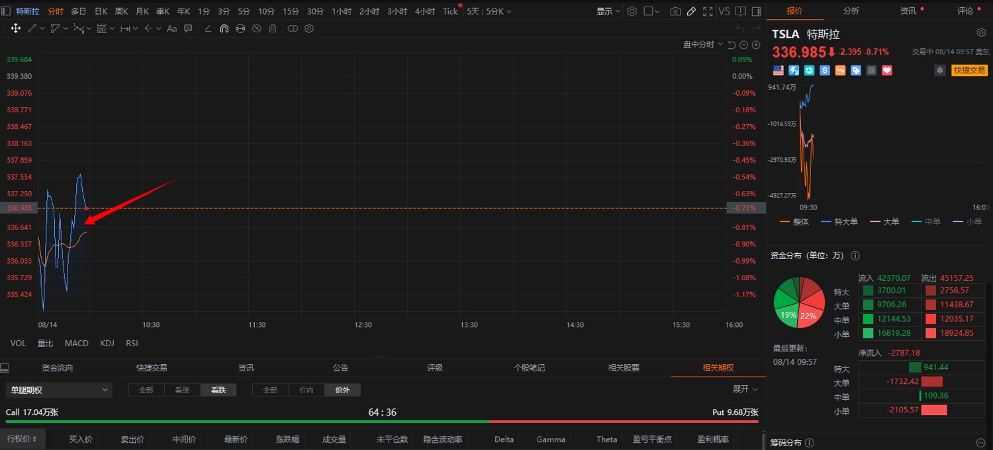
Task: Click the US flag market icon
Action: coord(779,70)
